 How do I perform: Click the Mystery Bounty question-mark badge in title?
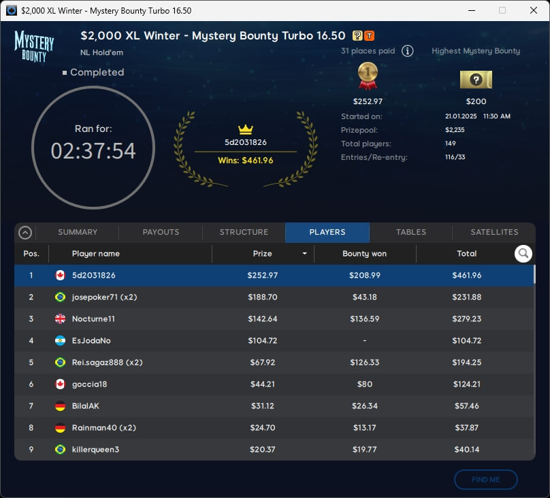[357, 35]
